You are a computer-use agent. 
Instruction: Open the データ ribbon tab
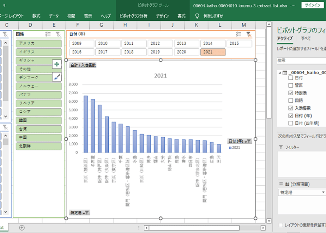click(x=54, y=16)
